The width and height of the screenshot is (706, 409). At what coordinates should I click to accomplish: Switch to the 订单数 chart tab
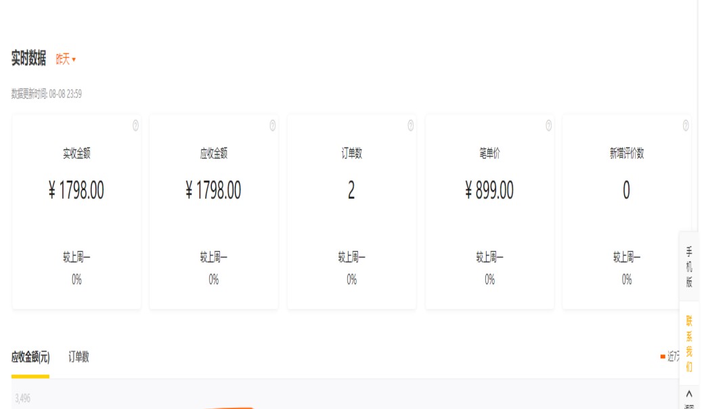79,357
